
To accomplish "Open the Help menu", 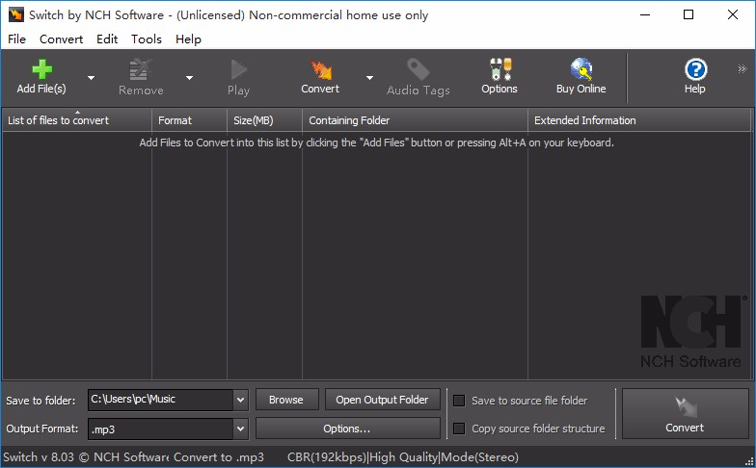I will click(x=189, y=39).
